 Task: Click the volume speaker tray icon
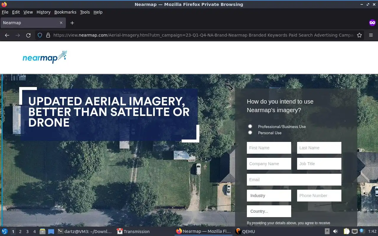coord(335,232)
